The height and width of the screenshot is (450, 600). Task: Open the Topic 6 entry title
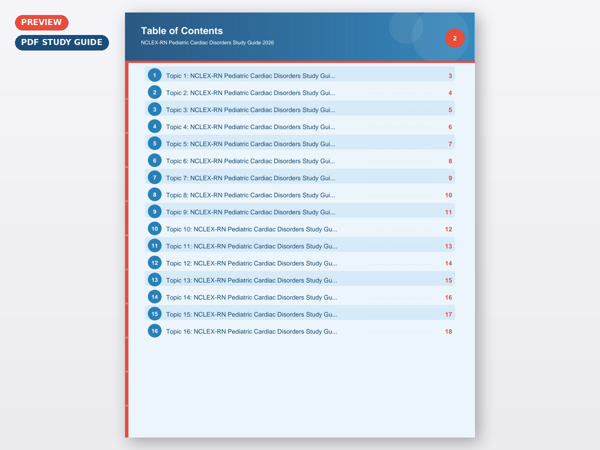[250, 161]
